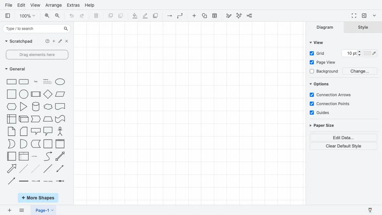The width and height of the screenshot is (382, 215).
Task: Toggle the Grid checkbox
Action: [x=312, y=54]
